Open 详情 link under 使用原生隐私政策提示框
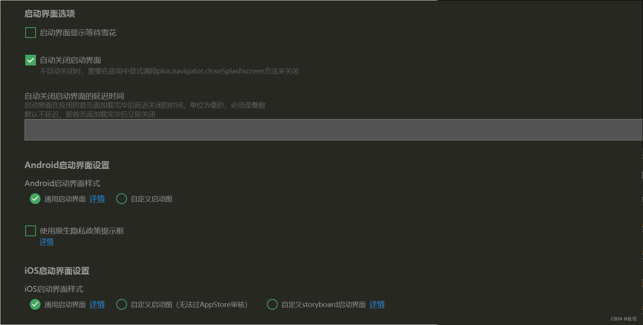 (47, 242)
